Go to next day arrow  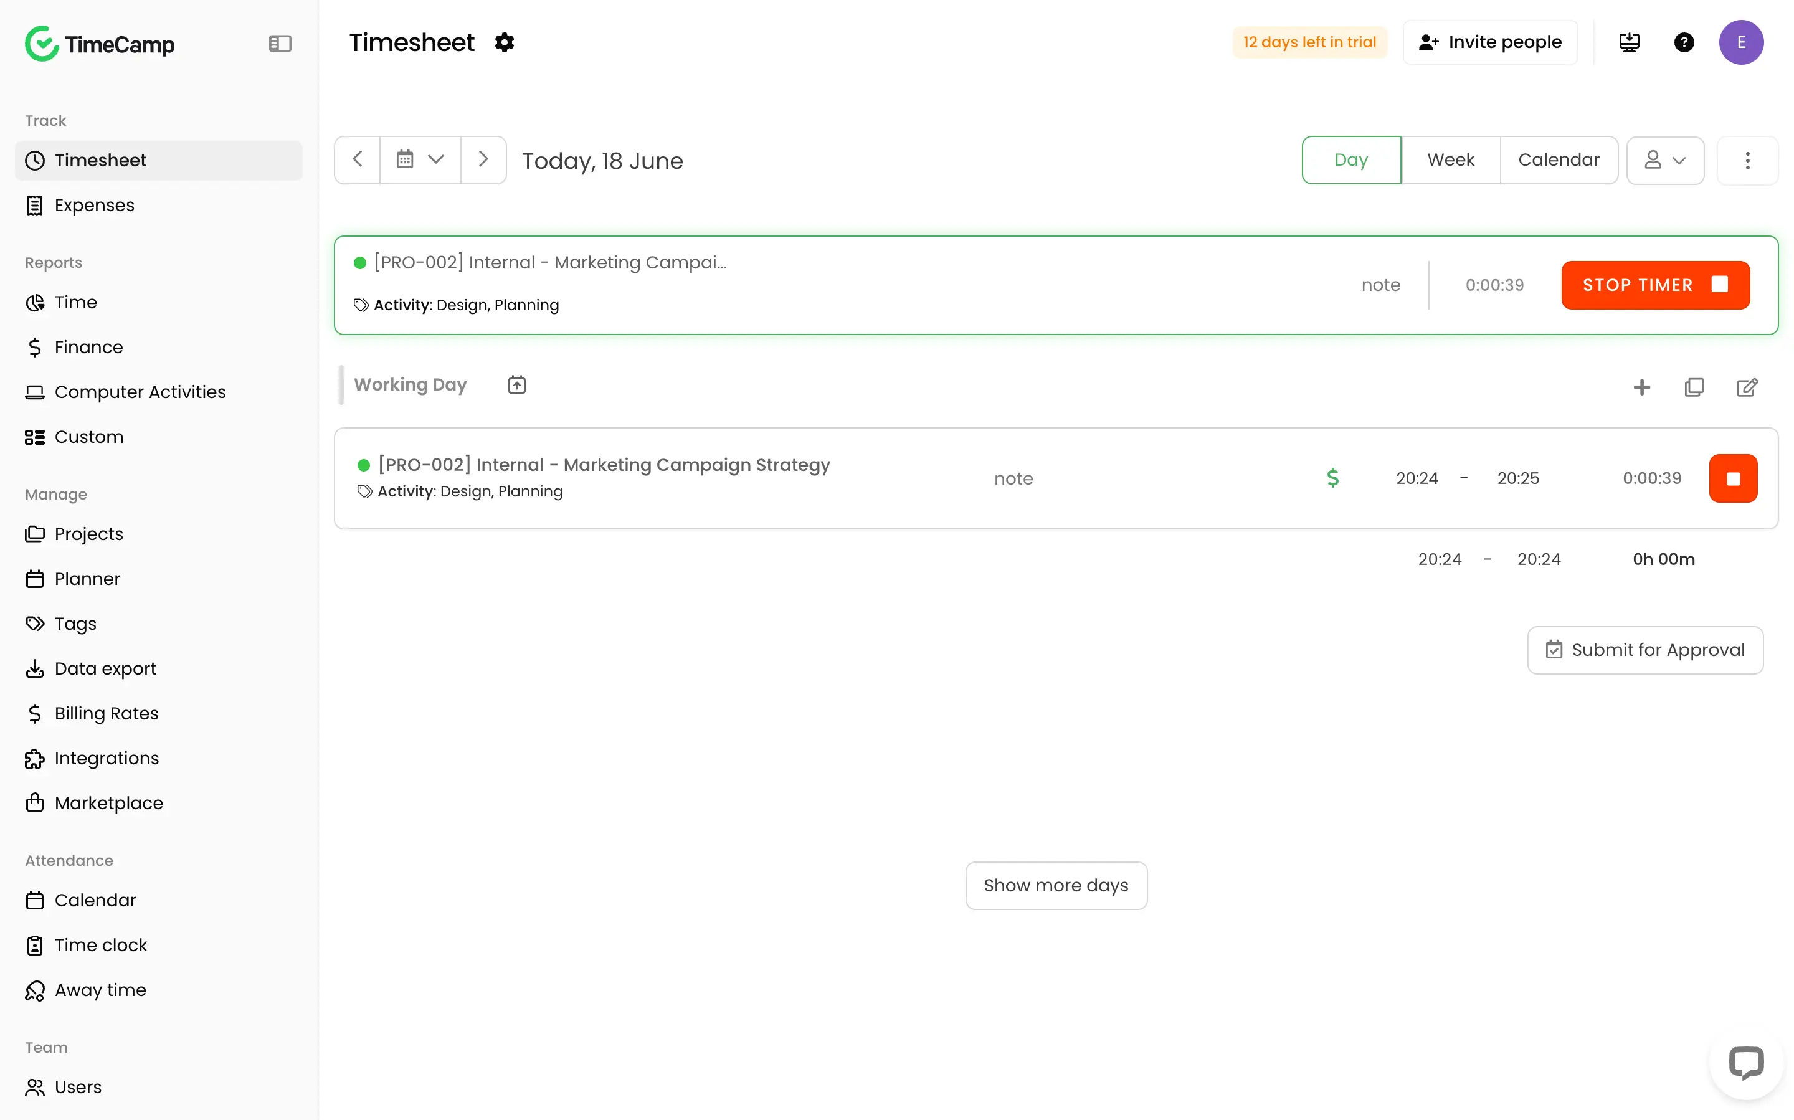(x=483, y=159)
